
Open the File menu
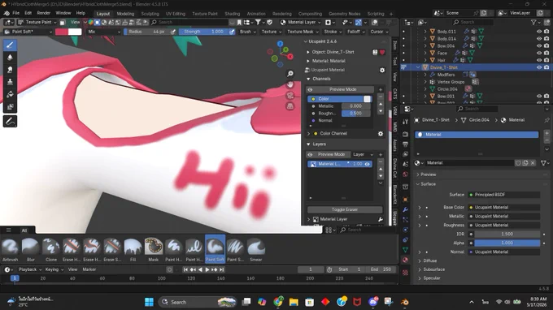tap(16, 13)
